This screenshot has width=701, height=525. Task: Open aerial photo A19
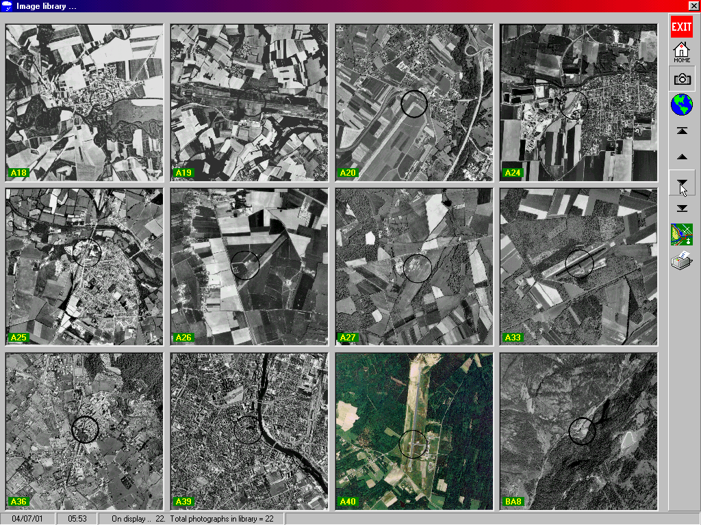(249, 103)
